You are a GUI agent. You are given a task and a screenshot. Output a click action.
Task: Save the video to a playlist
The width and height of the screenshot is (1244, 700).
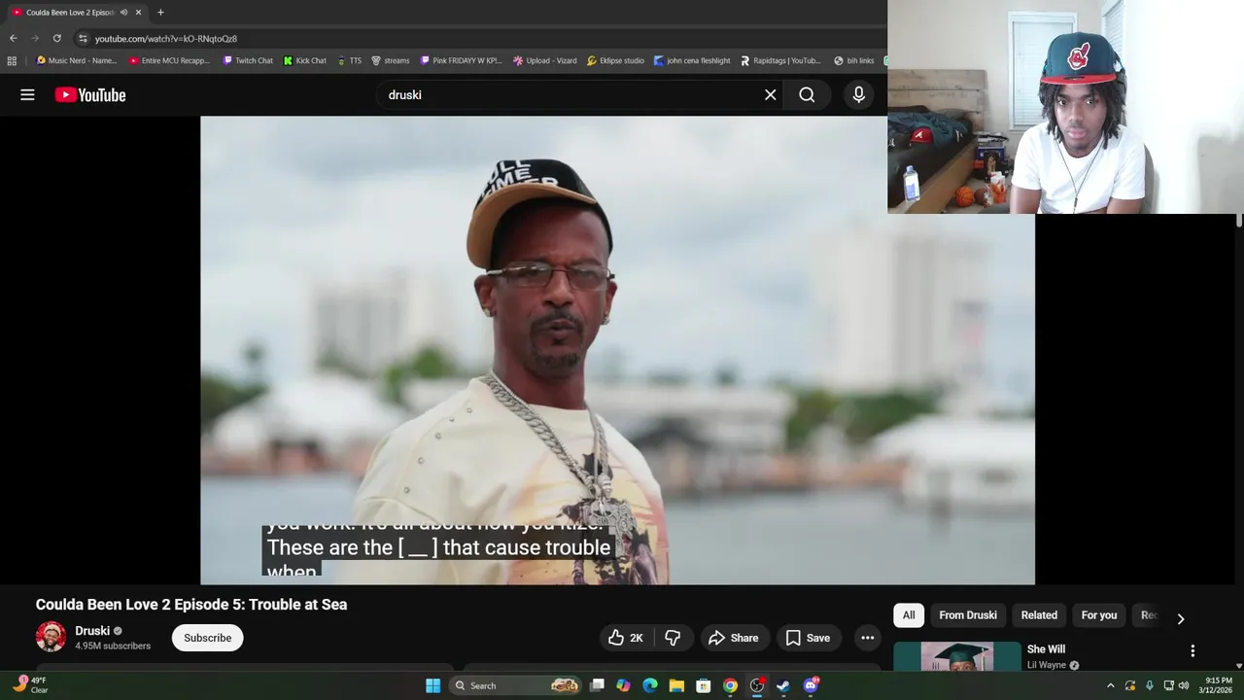[808, 638]
